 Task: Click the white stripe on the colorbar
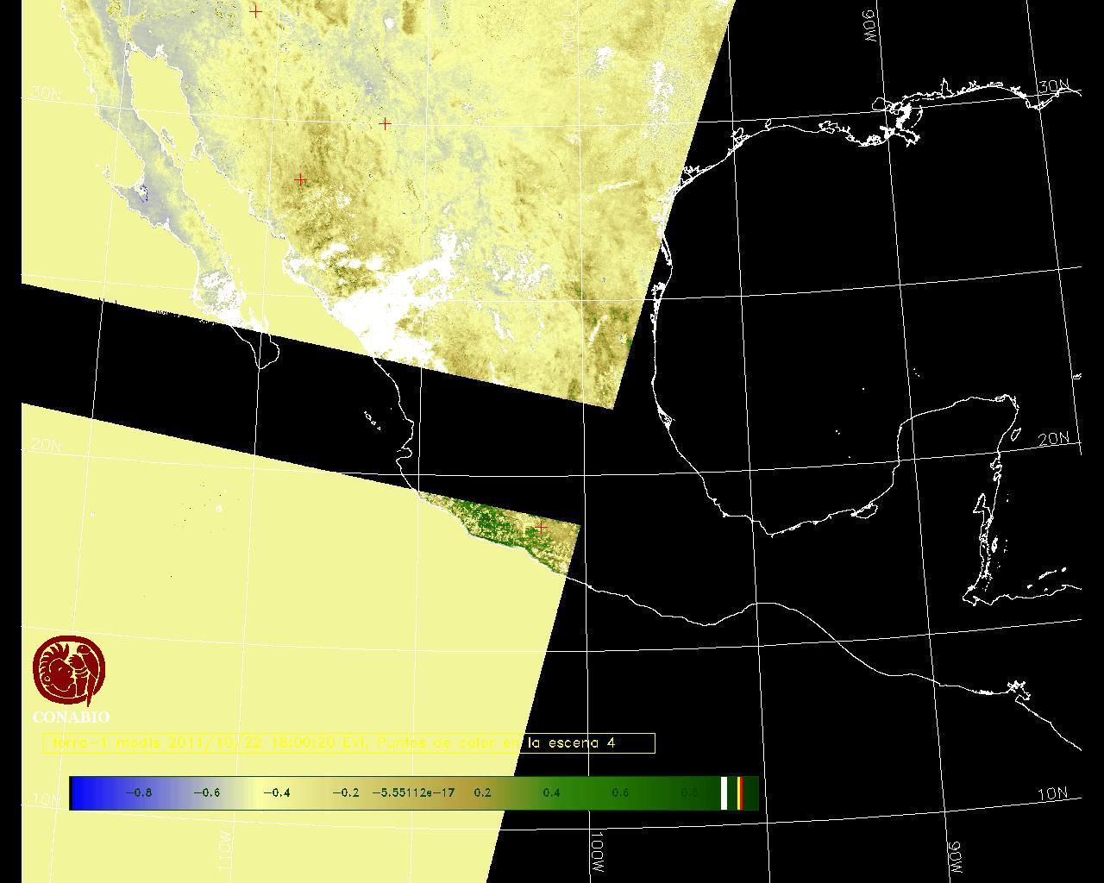(724, 792)
